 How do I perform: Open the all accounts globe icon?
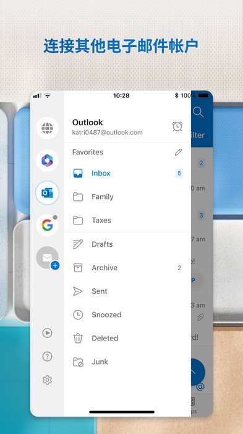(47, 128)
